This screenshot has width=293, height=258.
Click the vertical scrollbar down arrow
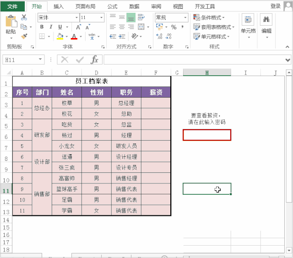[x=289, y=250]
